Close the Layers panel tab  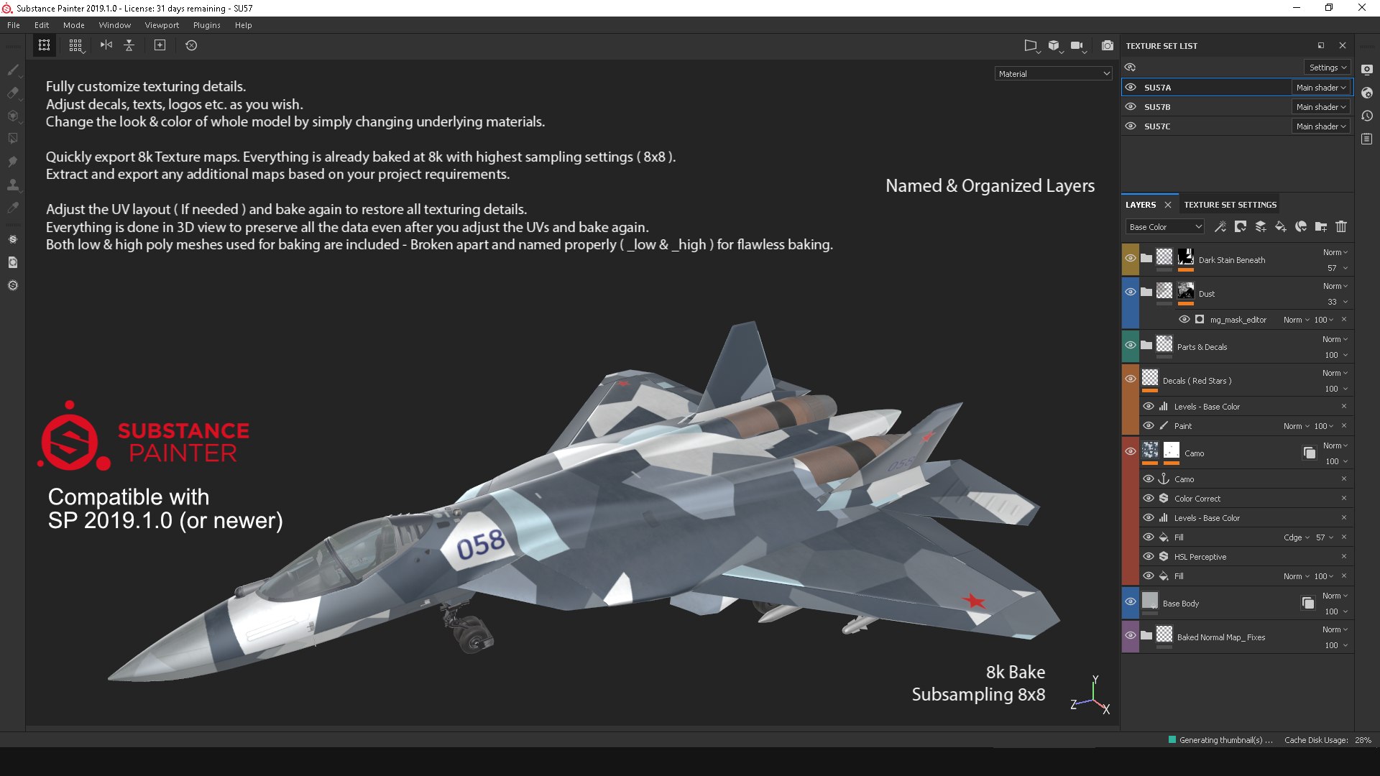(1168, 205)
